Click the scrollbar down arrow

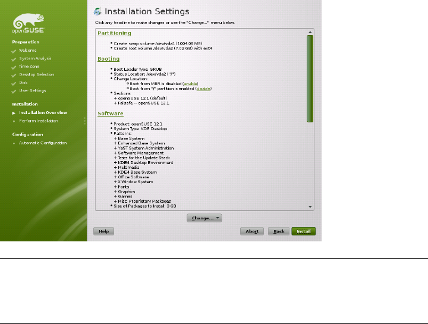pyautogui.click(x=310, y=207)
